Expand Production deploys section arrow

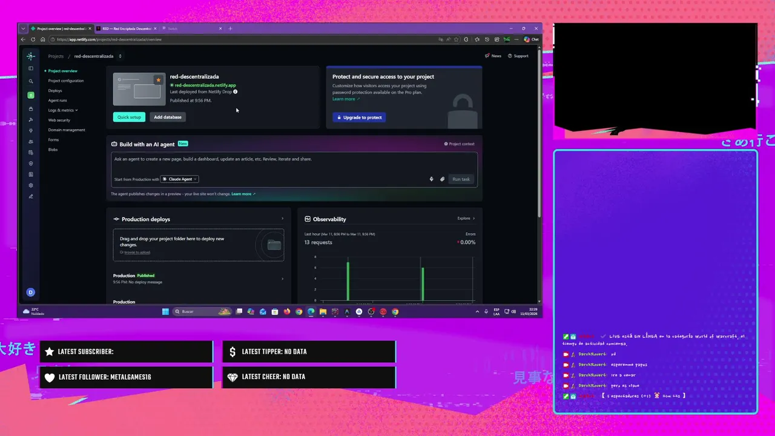(282, 219)
